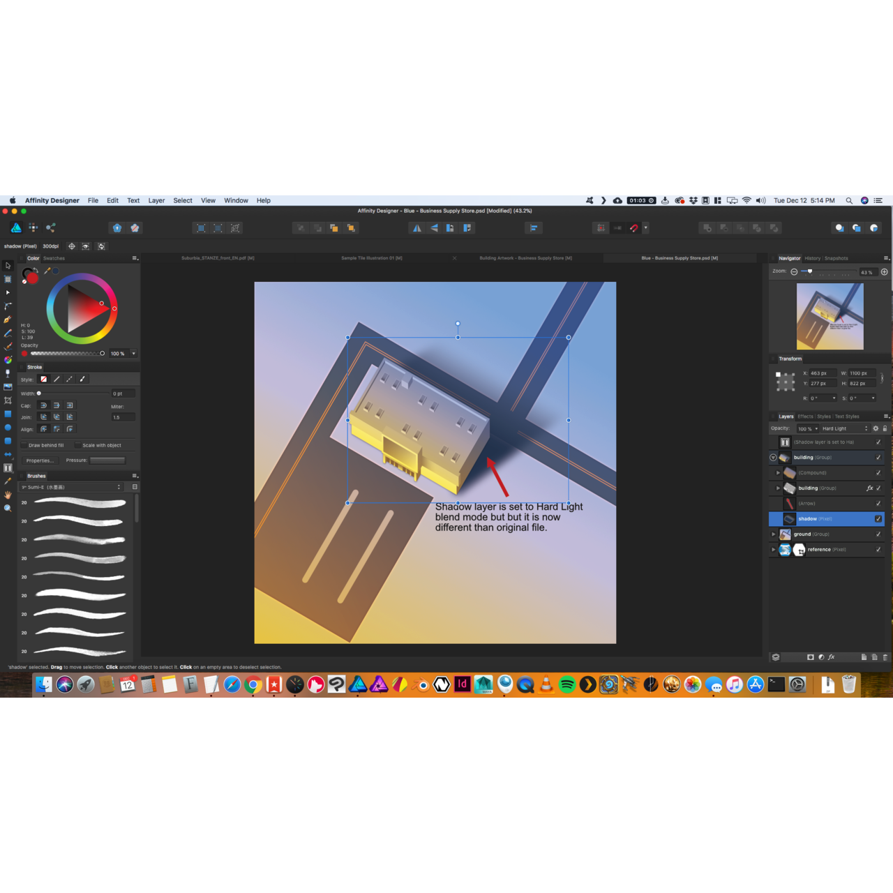The height and width of the screenshot is (893, 893).
Task: Open the Layer effects icon on Layers panel
Action: (832, 657)
